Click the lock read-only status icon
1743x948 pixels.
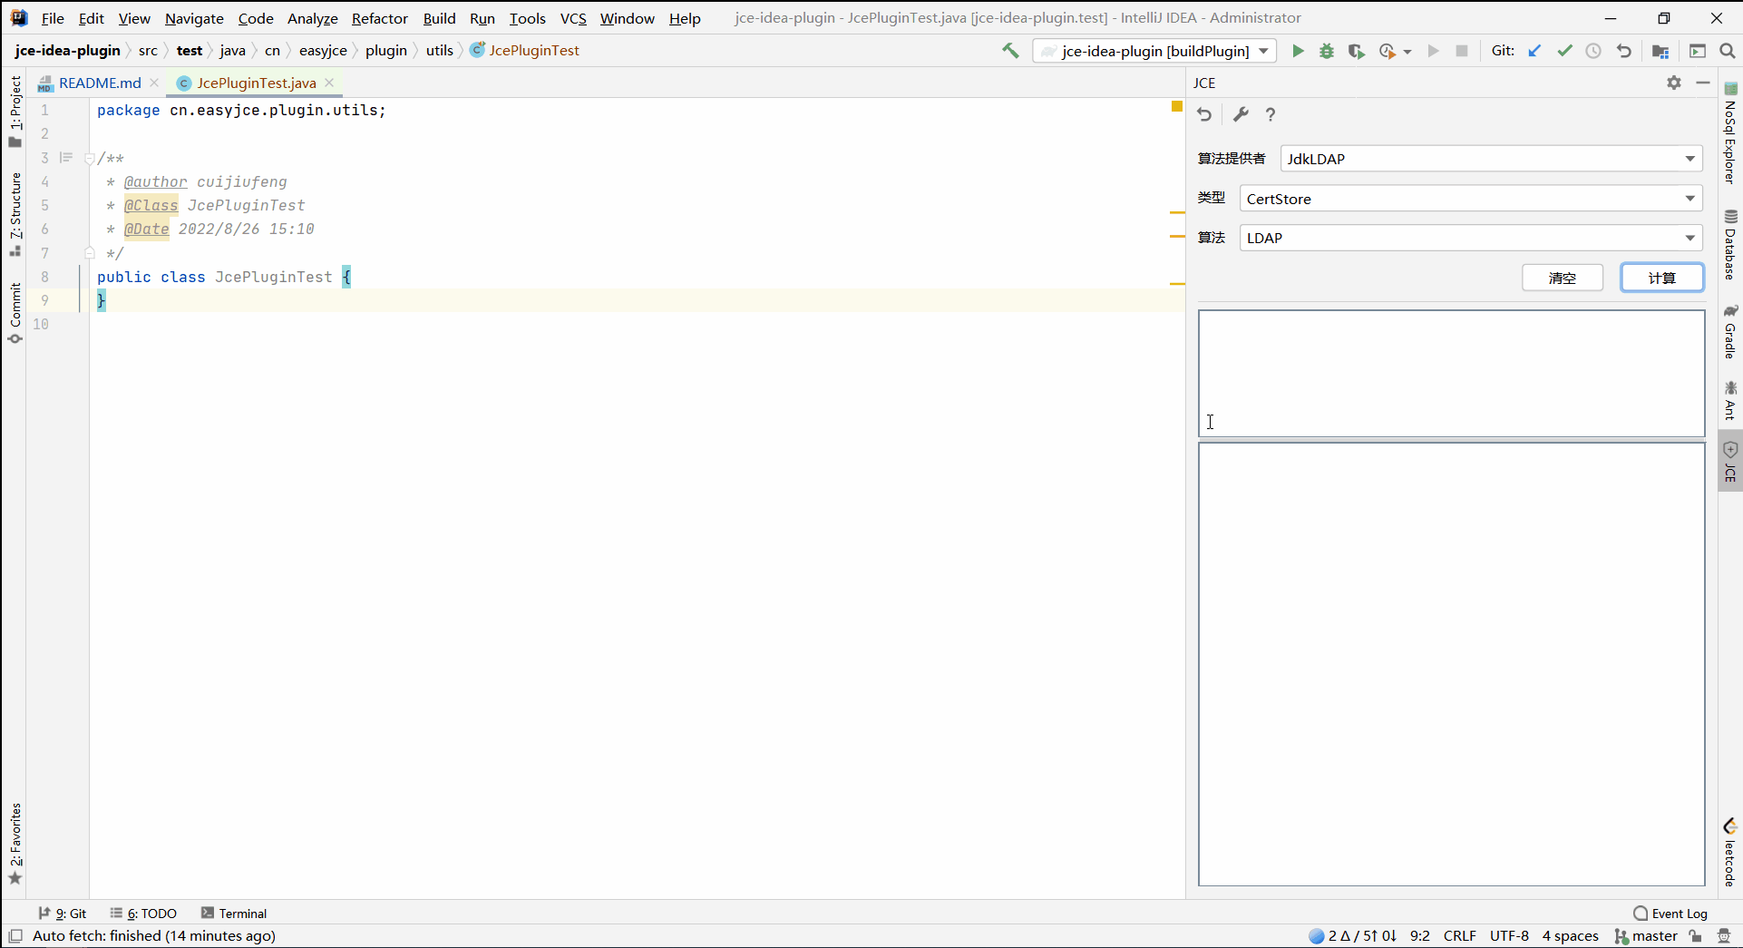[x=1696, y=936]
